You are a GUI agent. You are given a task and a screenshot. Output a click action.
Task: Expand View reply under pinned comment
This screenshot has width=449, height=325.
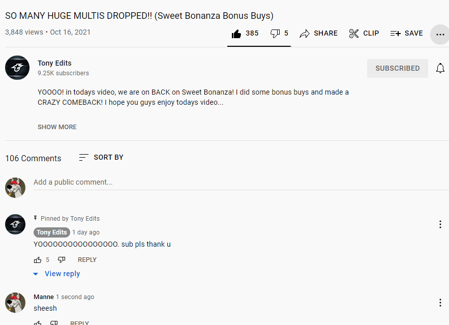click(57, 274)
